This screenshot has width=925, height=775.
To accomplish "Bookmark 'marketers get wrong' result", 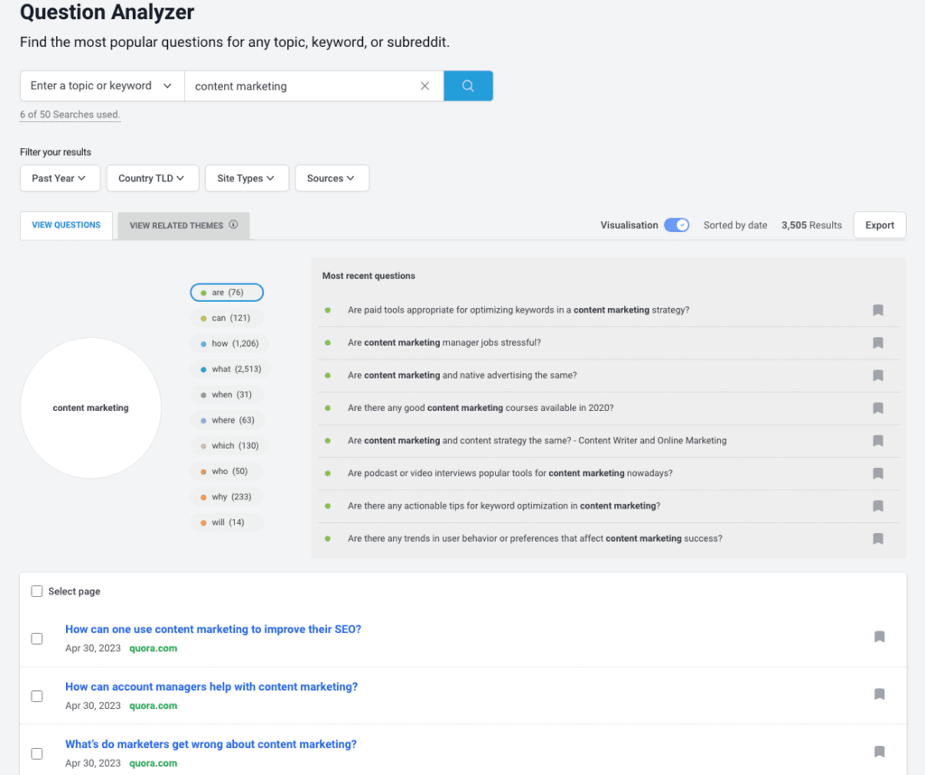I will pyautogui.click(x=879, y=752).
